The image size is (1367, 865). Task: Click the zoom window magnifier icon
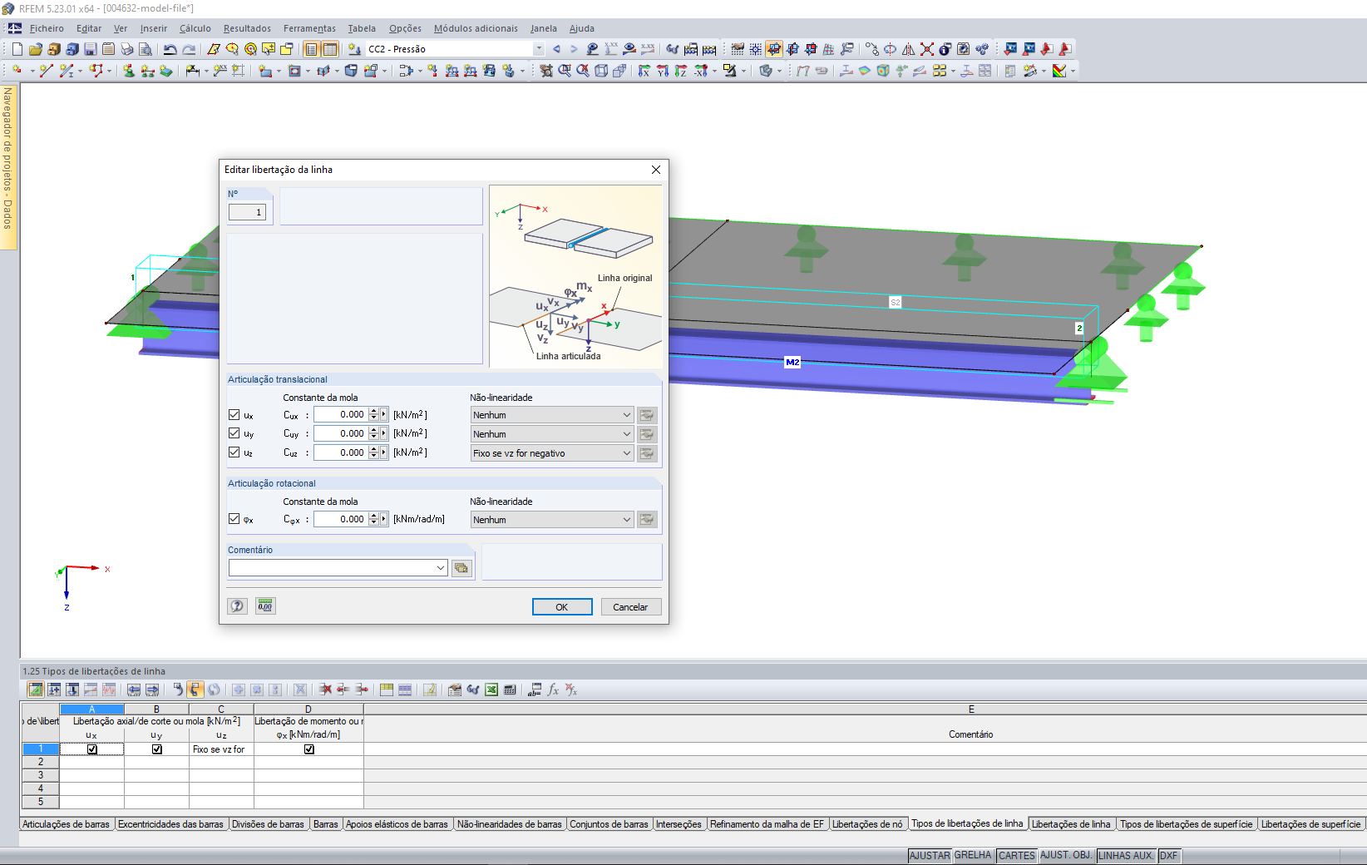click(x=565, y=71)
